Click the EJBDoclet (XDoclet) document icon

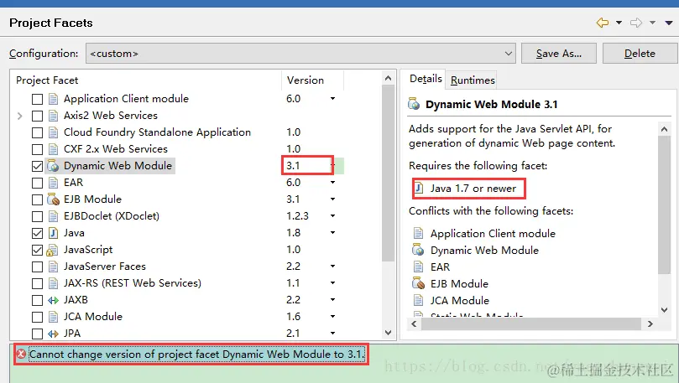53,216
